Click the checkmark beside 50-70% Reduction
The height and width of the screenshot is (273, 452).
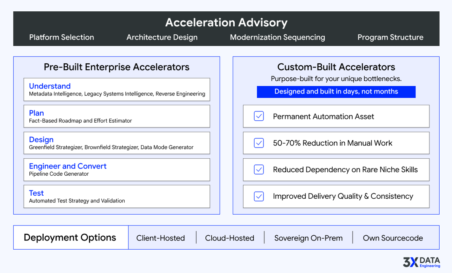click(259, 143)
